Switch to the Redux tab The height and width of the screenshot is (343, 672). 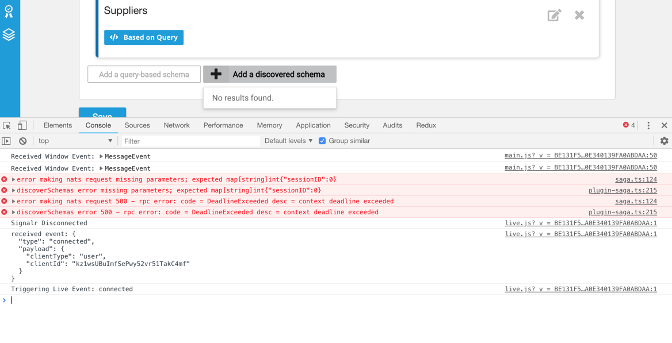[426, 125]
